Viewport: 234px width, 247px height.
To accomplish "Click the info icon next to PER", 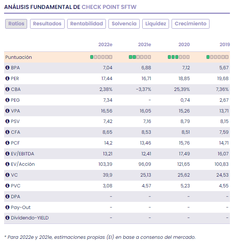I will point(7,79).
